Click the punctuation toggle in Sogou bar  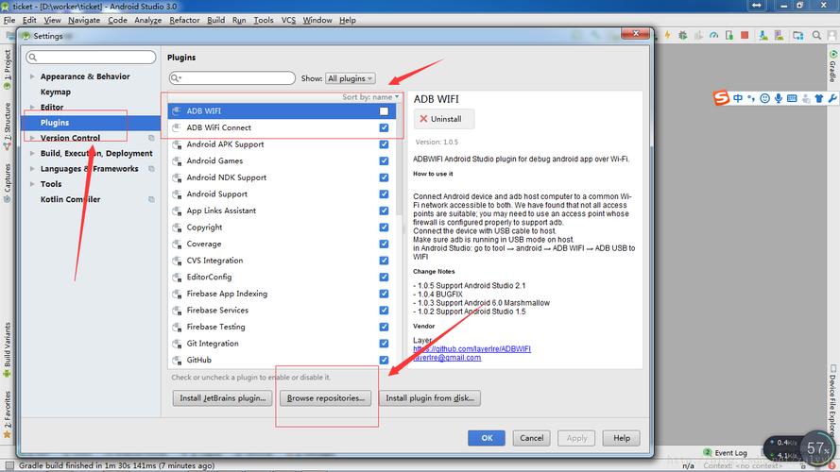tap(751, 98)
